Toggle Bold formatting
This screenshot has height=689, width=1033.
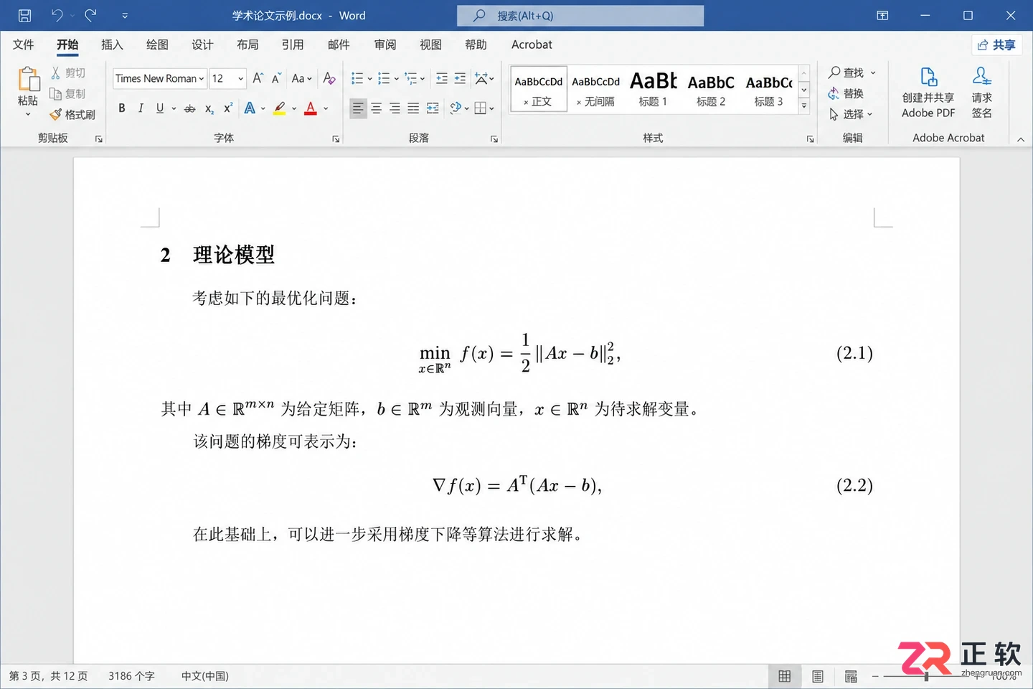[x=122, y=108]
